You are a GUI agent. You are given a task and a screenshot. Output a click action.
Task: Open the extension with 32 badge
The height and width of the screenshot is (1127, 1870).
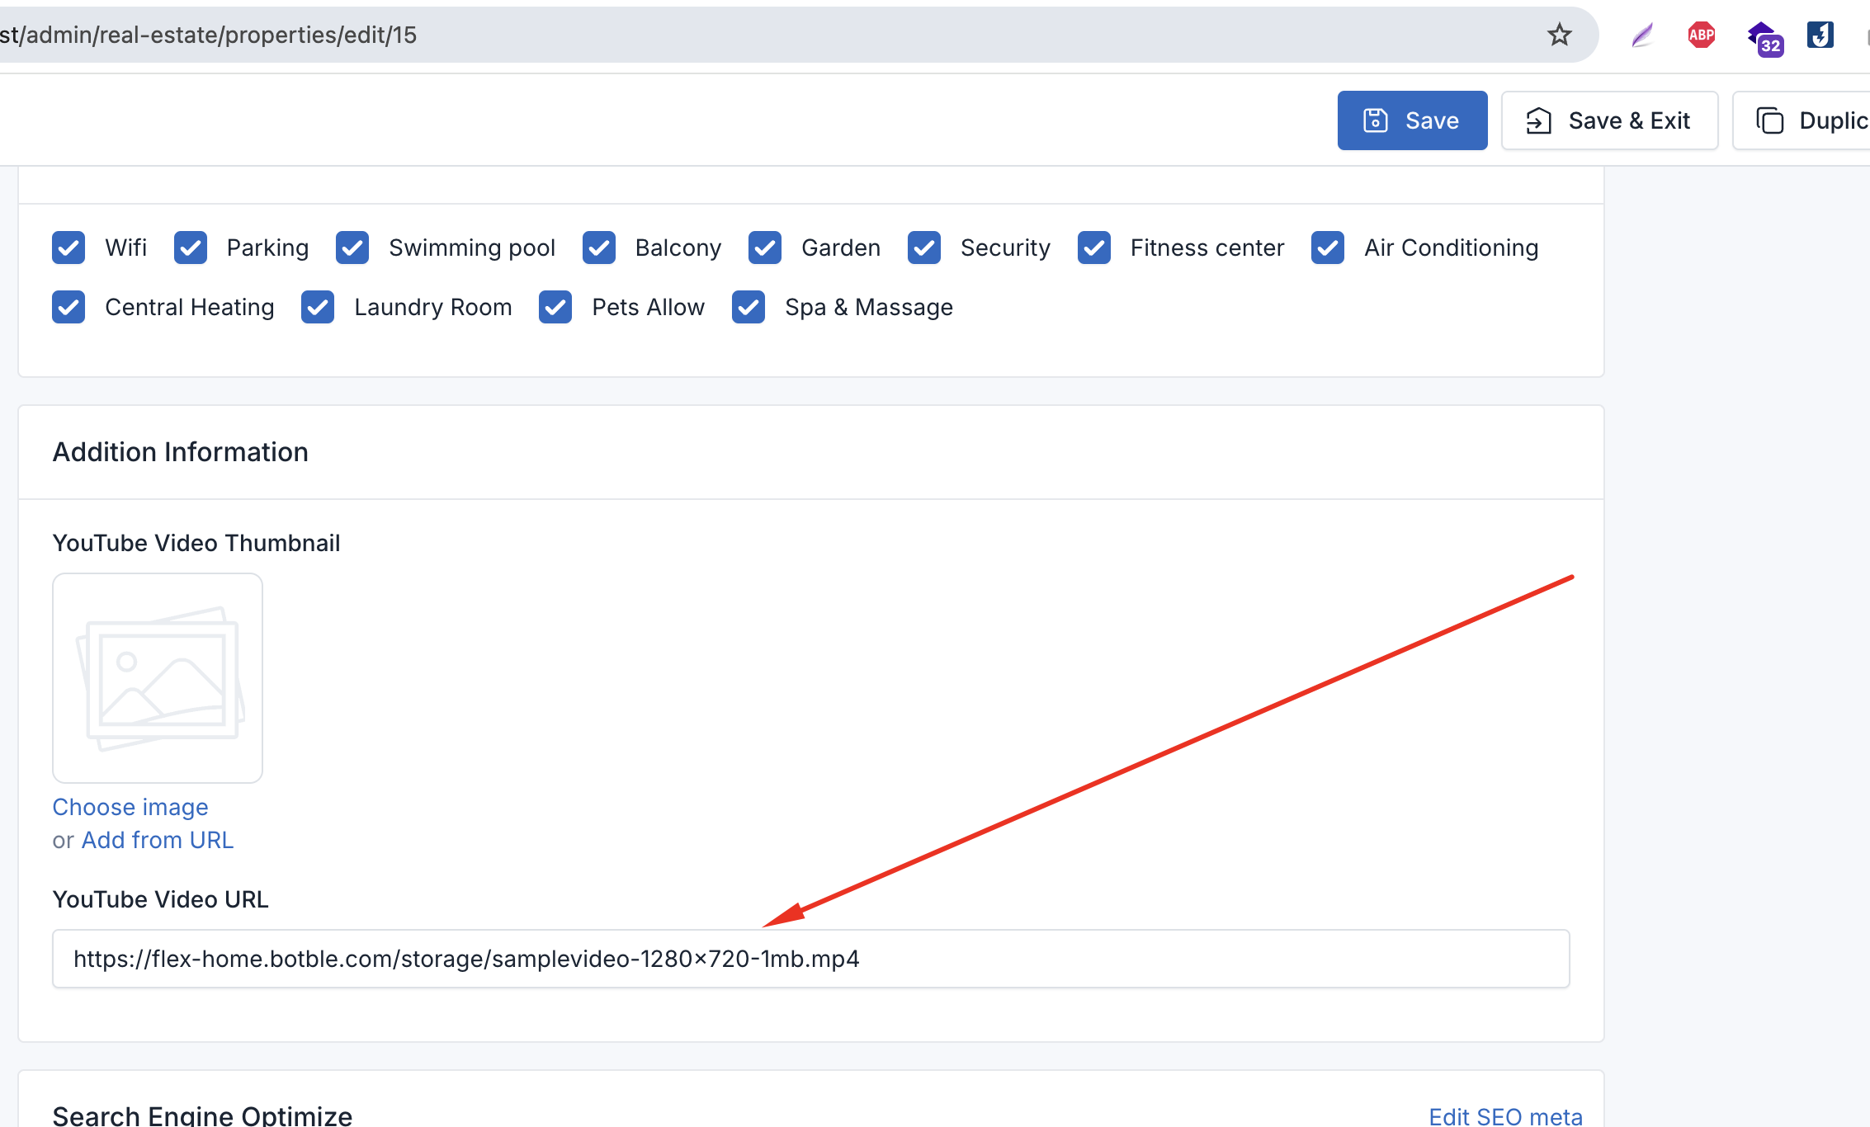tap(1764, 38)
